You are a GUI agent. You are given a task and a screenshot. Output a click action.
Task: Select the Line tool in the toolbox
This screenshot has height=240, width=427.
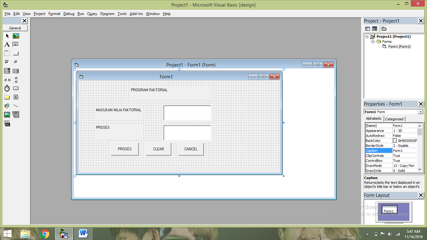coord(16,106)
